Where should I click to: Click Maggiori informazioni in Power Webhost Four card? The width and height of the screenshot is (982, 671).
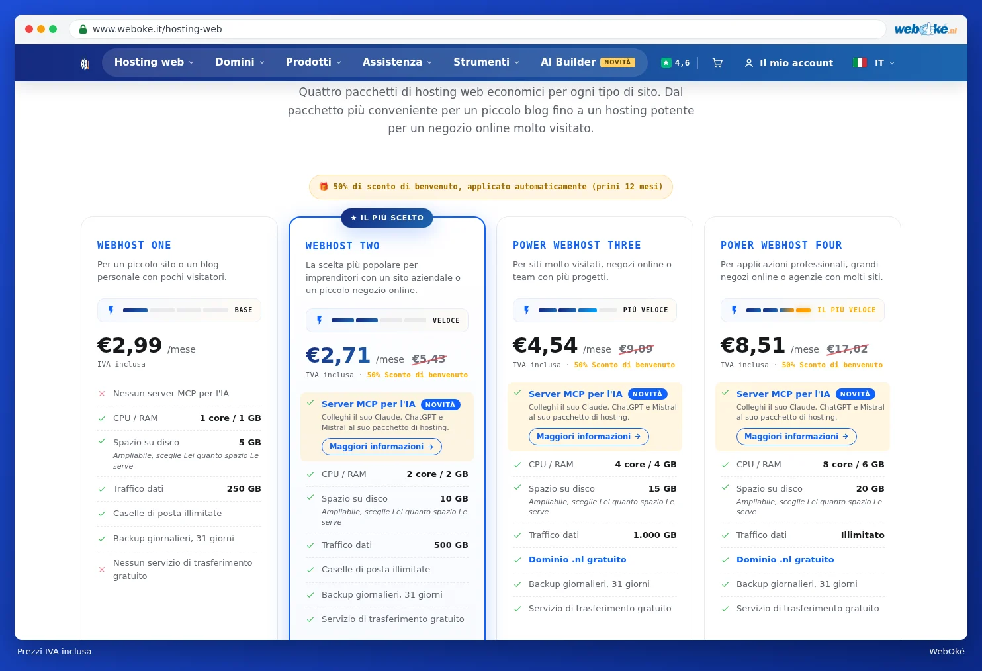pyautogui.click(x=797, y=437)
